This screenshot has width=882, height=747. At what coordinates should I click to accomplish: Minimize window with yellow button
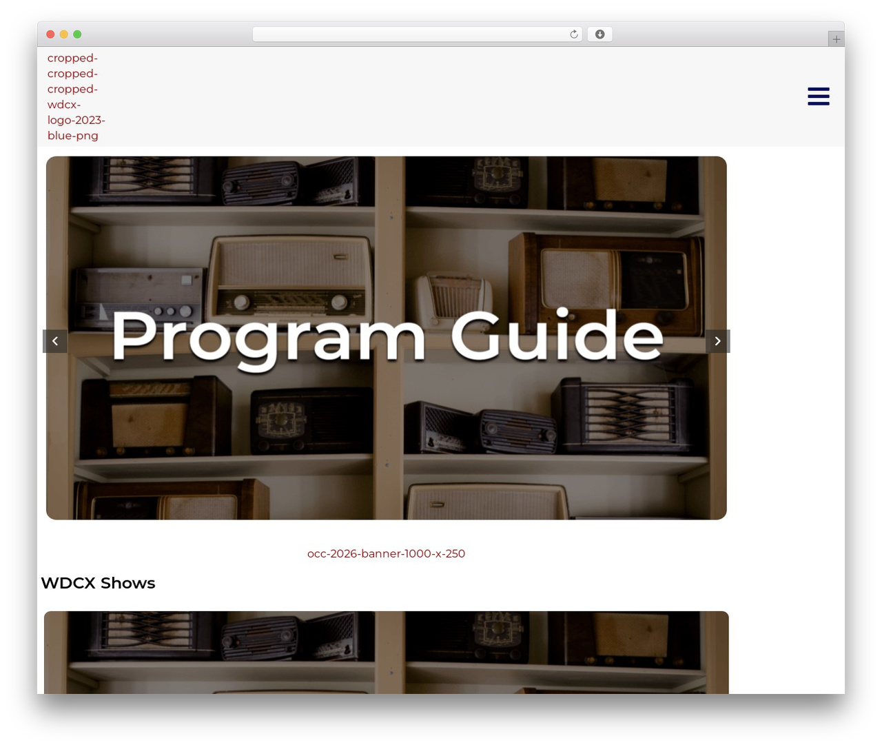[x=63, y=34]
